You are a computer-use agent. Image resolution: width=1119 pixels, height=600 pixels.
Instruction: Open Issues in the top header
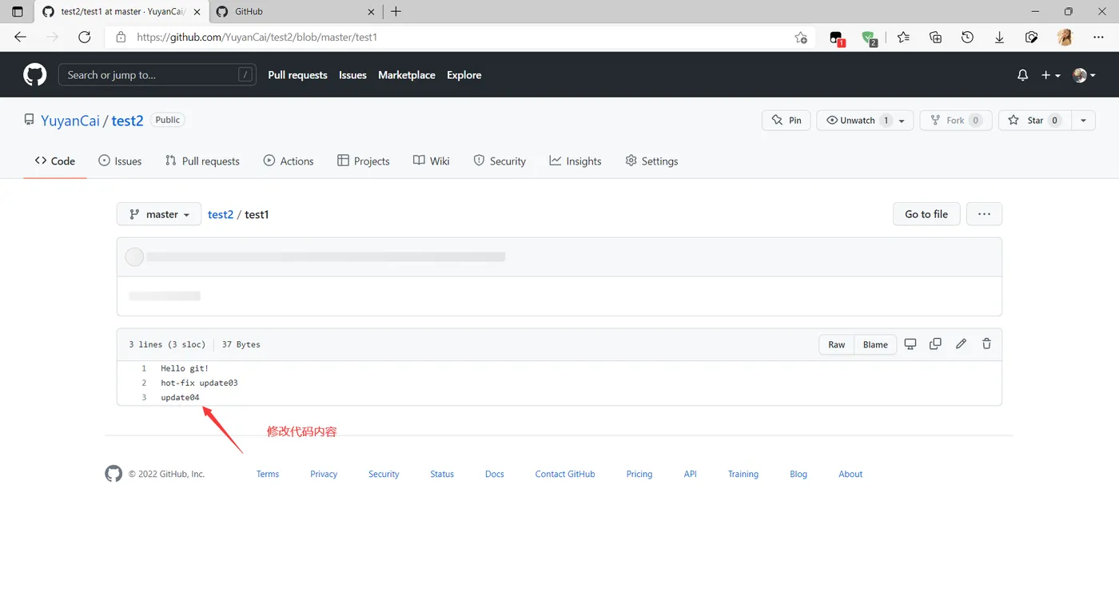point(352,75)
